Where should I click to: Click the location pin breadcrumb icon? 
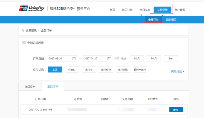click(x=23, y=30)
